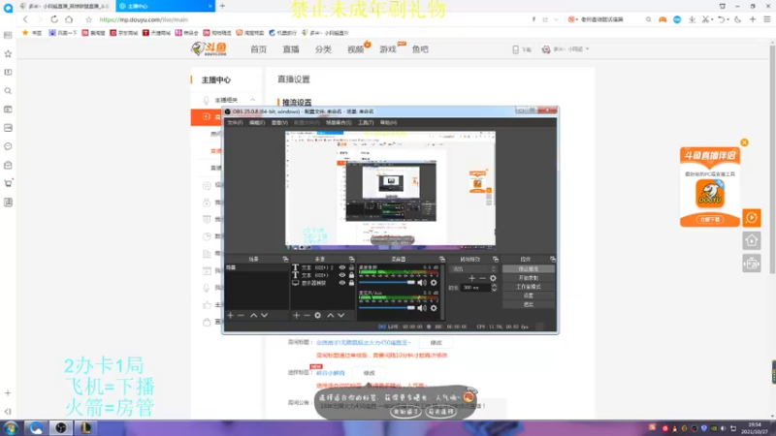Open browser undo-close dropdown arrow
The height and width of the screenshot is (436, 776).
point(728,19)
